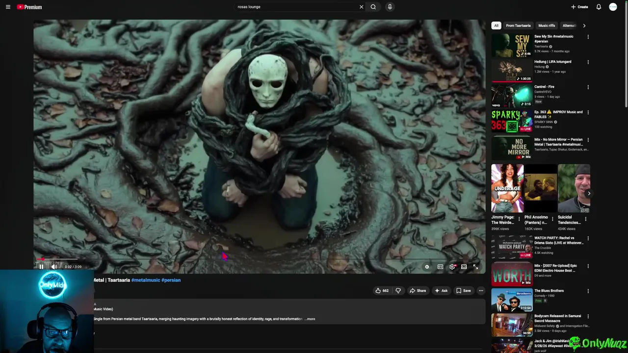Turn on closed captions (CC)

[x=440, y=267]
